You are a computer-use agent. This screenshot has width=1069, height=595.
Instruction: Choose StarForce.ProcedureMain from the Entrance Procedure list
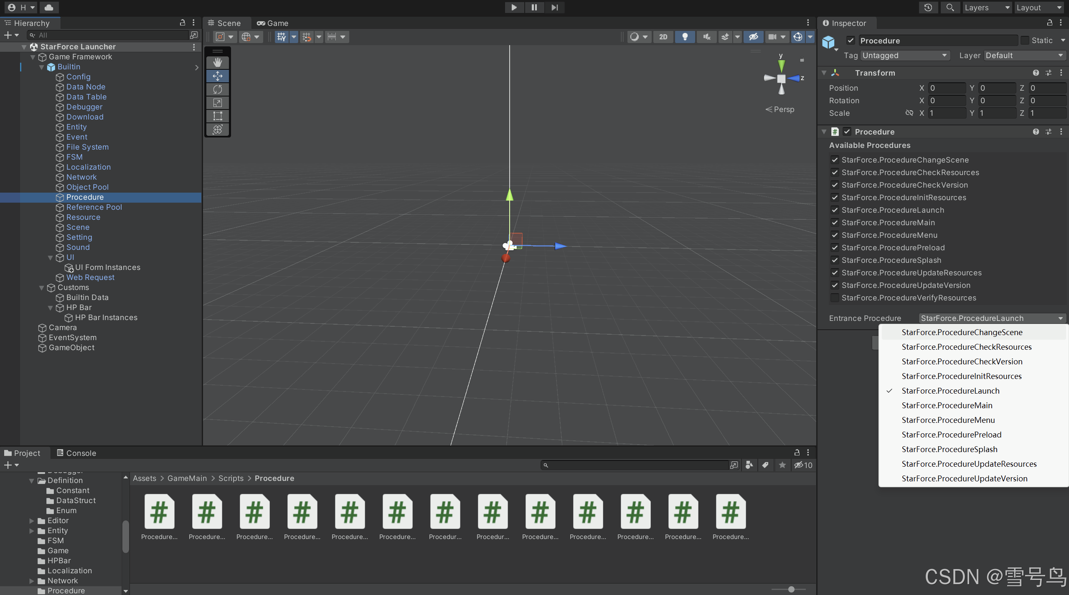[x=947, y=405]
